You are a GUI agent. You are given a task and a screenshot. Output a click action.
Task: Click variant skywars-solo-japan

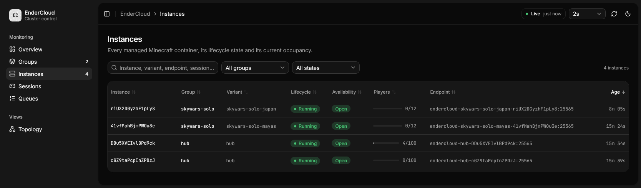click(251, 109)
